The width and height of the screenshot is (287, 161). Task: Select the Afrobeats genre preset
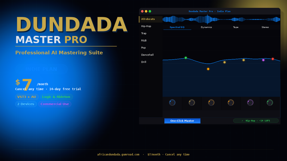pyautogui.click(x=150, y=19)
